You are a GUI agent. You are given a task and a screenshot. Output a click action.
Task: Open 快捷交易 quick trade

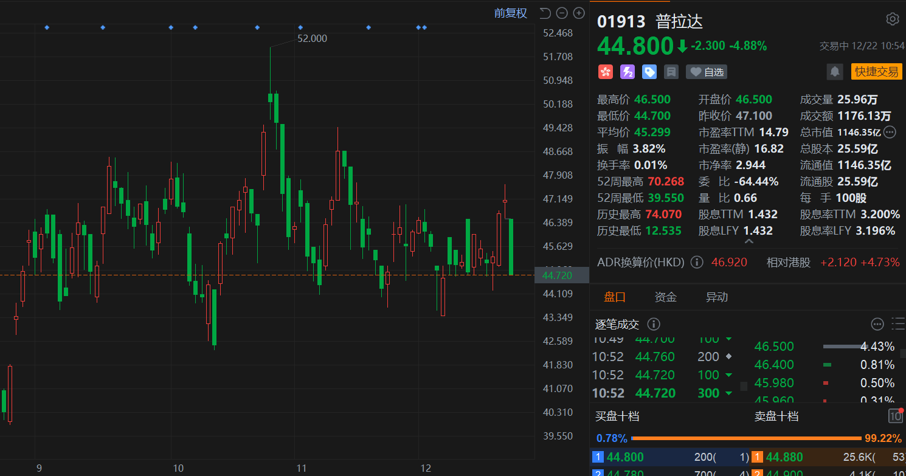[876, 72]
